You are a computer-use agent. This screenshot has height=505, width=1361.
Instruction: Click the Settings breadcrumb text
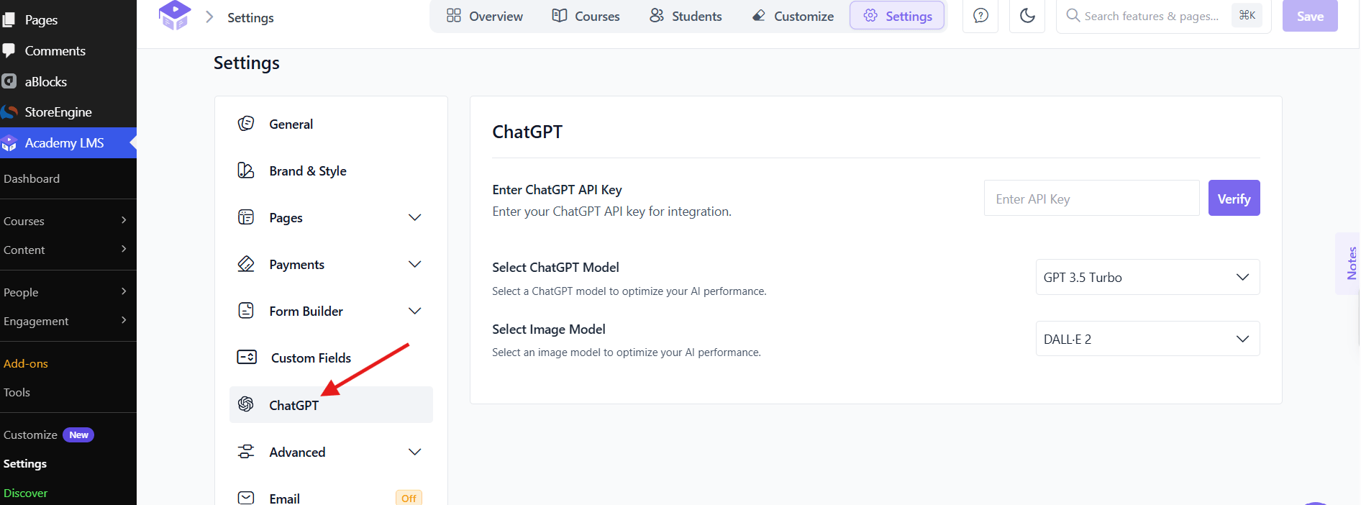coord(250,17)
